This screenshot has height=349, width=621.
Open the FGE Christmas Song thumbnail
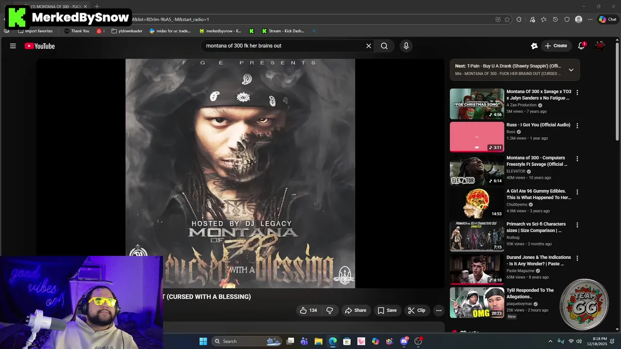[477, 104]
